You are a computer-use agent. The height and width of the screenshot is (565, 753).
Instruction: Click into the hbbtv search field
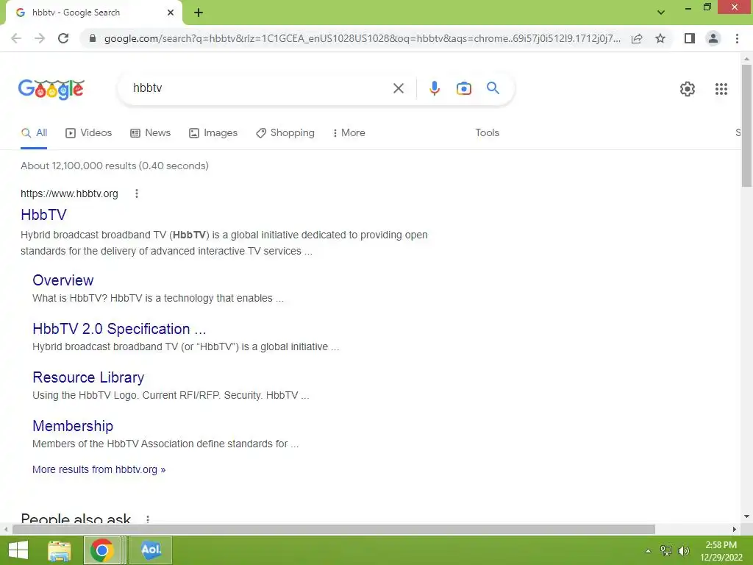260,88
